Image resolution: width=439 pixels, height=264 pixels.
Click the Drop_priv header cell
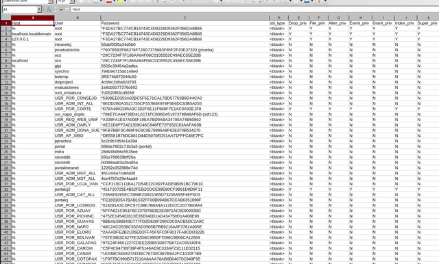click(x=298, y=23)
